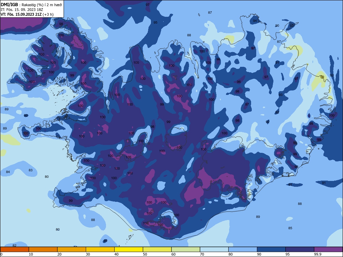The width and height of the screenshot is (343, 257).
Task: Click the pale green 60–70 legend swatch
Action: (186, 249)
